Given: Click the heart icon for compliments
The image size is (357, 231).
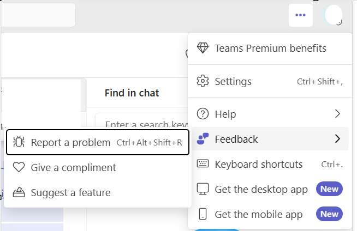Looking at the screenshot, I should pos(19,167).
